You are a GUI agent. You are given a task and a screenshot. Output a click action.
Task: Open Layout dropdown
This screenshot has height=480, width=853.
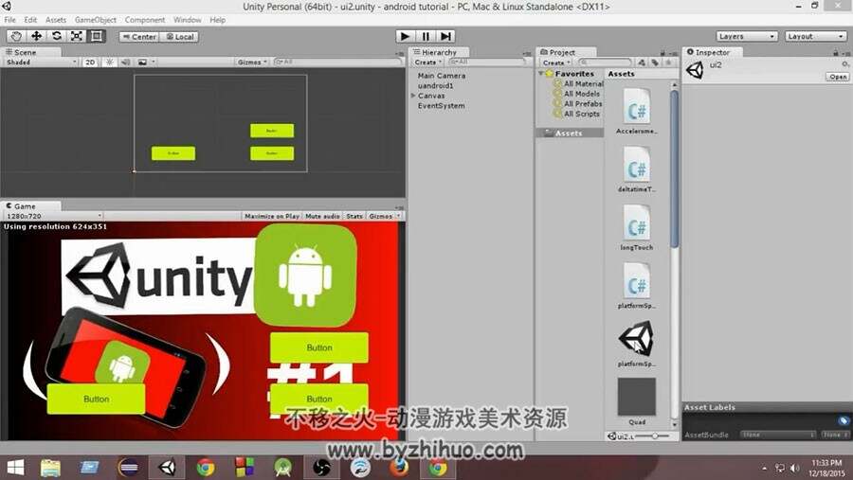point(816,36)
